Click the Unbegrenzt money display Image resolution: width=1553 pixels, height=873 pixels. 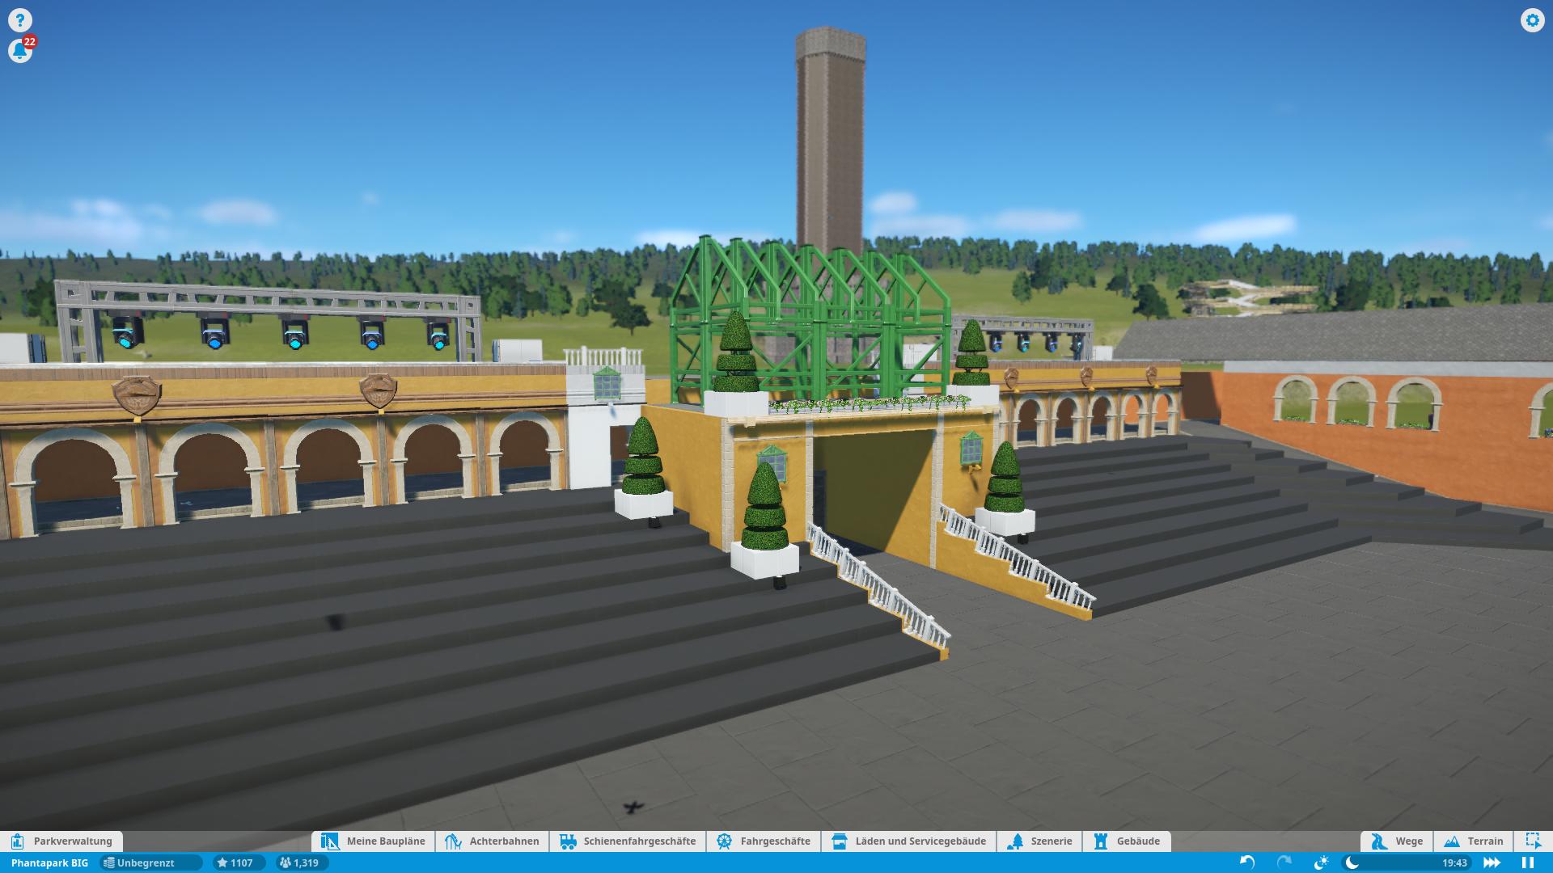[x=150, y=862]
